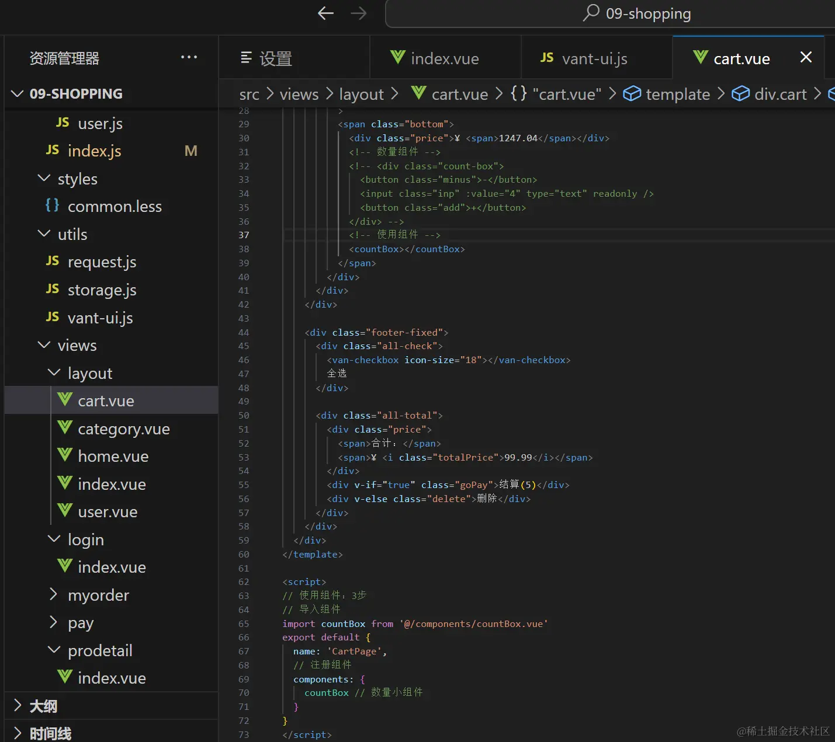Click breadcrumb segment src
The image size is (835, 742).
click(250, 94)
